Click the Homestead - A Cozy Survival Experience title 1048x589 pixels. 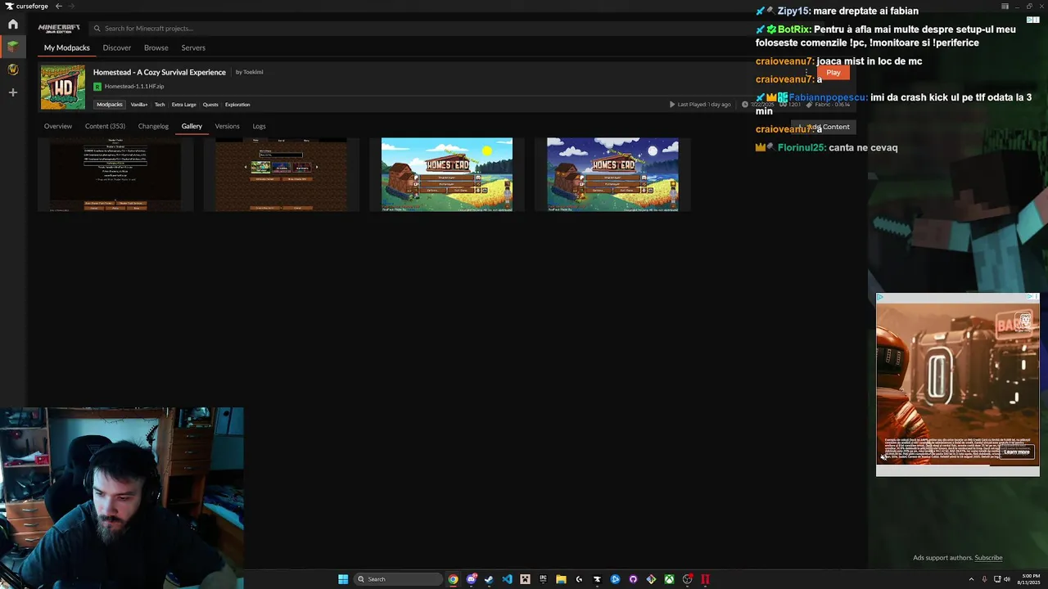coord(160,72)
